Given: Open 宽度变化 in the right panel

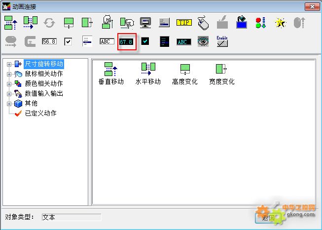Looking at the screenshot, I should tap(222, 74).
